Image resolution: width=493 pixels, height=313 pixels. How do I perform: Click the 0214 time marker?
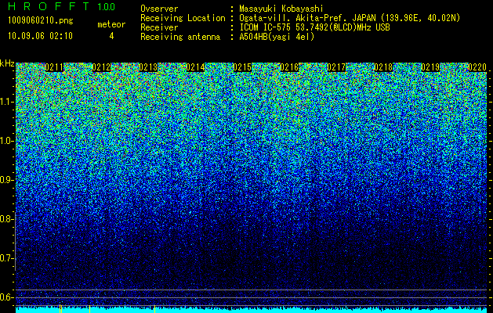coord(195,67)
